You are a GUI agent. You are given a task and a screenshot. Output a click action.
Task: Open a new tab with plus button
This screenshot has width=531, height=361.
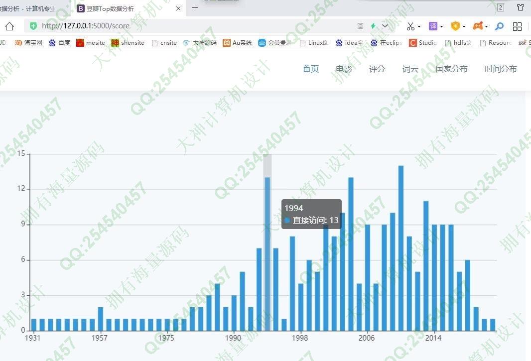click(x=195, y=8)
